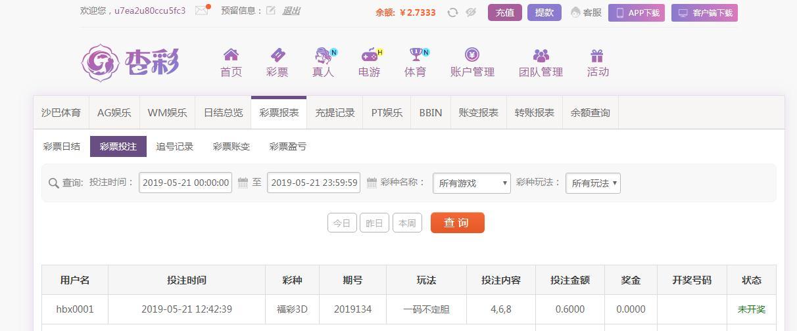Click the 今日 quick filter button
Image resolution: width=797 pixels, height=331 pixels.
coord(342,223)
